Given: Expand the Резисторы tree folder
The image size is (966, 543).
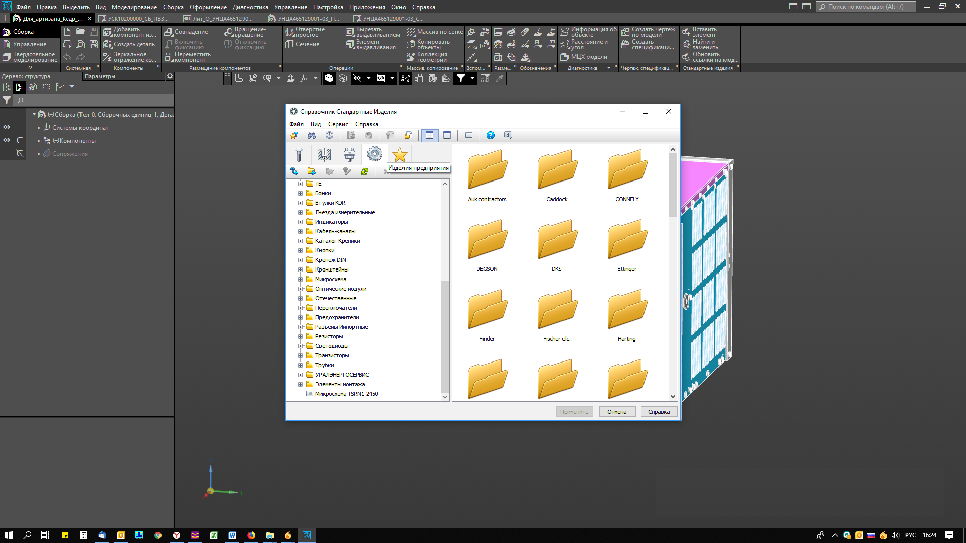Looking at the screenshot, I should (x=301, y=336).
